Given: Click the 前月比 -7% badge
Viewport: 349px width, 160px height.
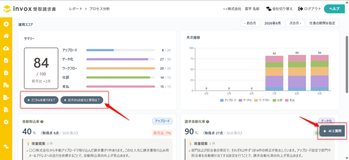Looking at the screenshot, I should click(162, 133).
